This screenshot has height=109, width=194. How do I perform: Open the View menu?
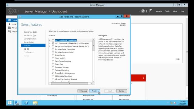click(175, 11)
